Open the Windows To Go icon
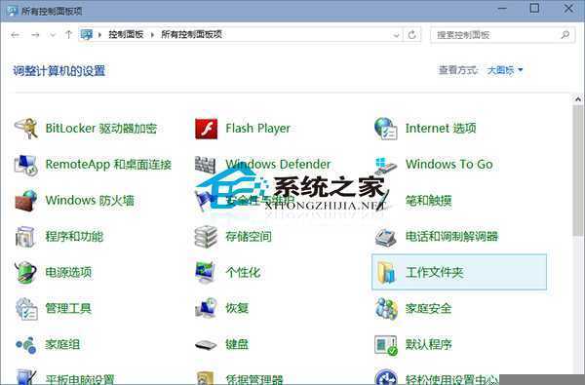 coord(386,165)
